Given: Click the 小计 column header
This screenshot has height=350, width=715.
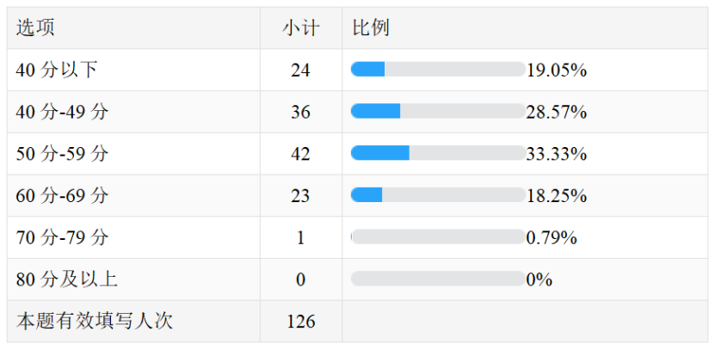Looking at the screenshot, I should [301, 28].
